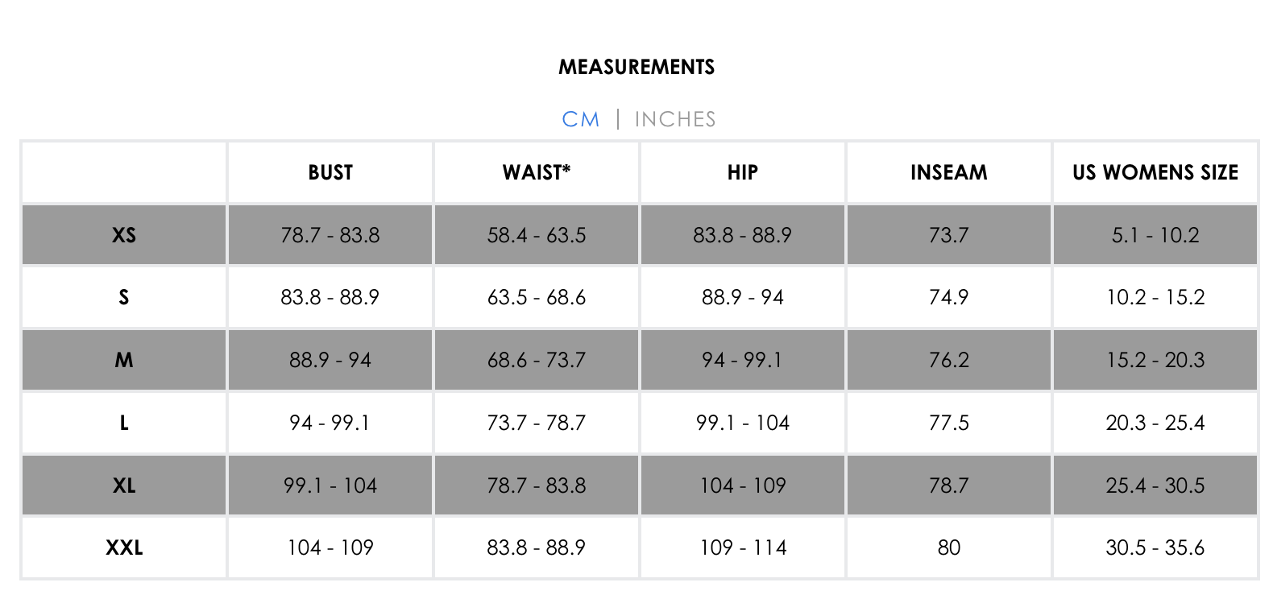Click the S size row label
The height and width of the screenshot is (599, 1273).
click(x=124, y=297)
